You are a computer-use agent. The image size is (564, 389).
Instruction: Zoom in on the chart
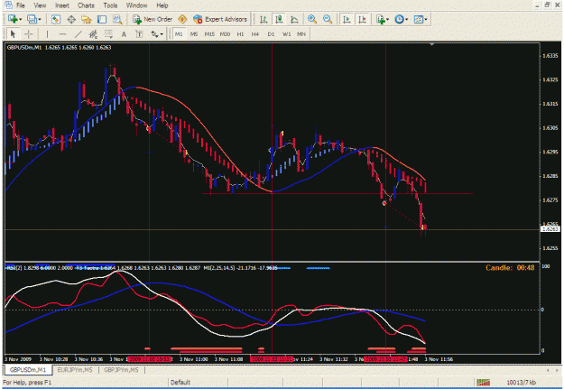coord(312,20)
